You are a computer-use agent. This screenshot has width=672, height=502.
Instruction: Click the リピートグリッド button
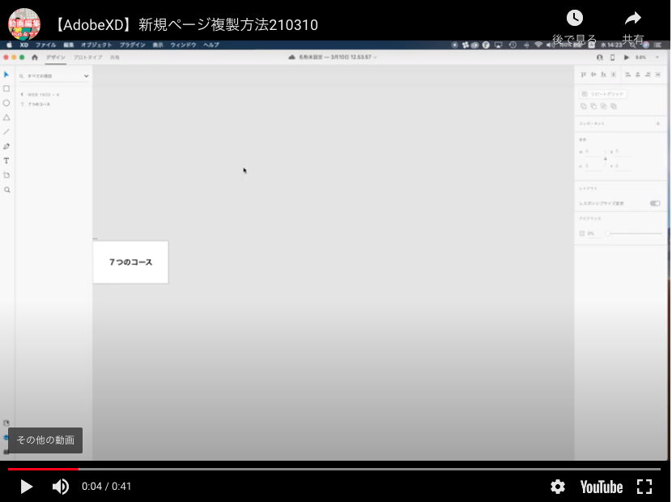tap(602, 94)
